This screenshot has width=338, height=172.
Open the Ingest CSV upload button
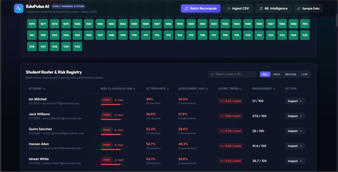click(238, 8)
